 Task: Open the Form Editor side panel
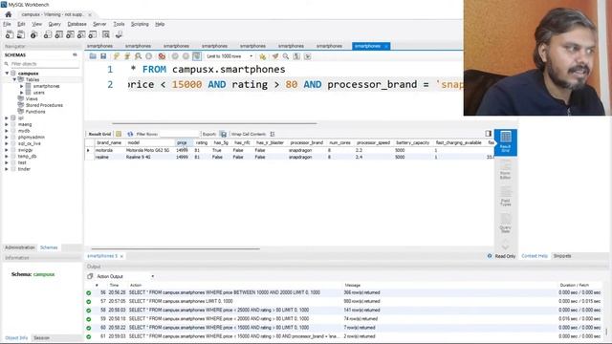click(x=506, y=169)
